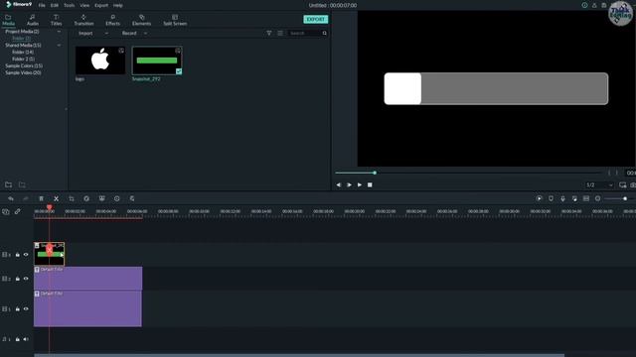The width and height of the screenshot is (636, 357).
Task: Mute audio track 1 speaker
Action: [x=26, y=339]
